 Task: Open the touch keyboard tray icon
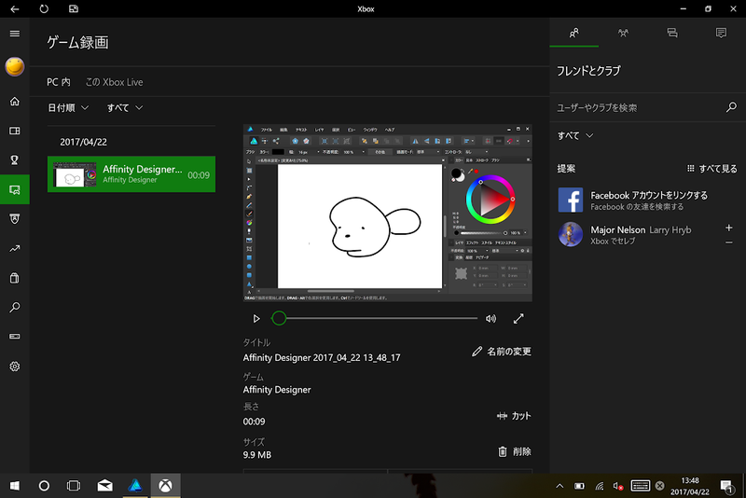point(640,486)
